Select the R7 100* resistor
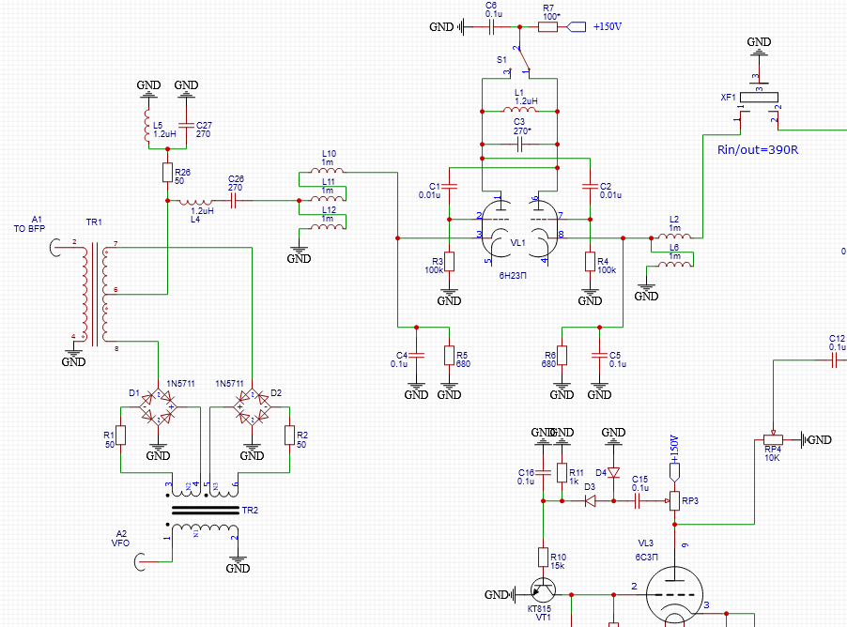Image resolution: width=847 pixels, height=627 pixels. click(547, 27)
